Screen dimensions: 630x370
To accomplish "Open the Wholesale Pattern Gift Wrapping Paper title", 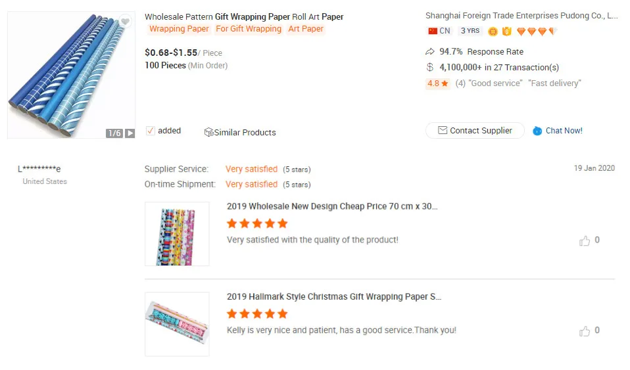I will tap(244, 17).
